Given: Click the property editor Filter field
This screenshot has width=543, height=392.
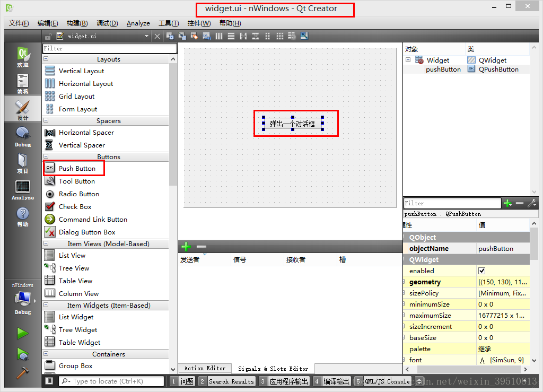Looking at the screenshot, I should (452, 203).
